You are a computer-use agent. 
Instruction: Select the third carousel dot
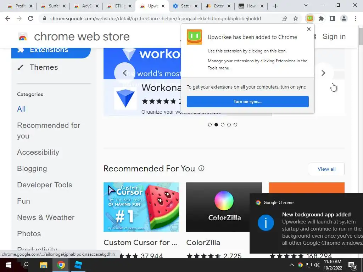coord(223,125)
